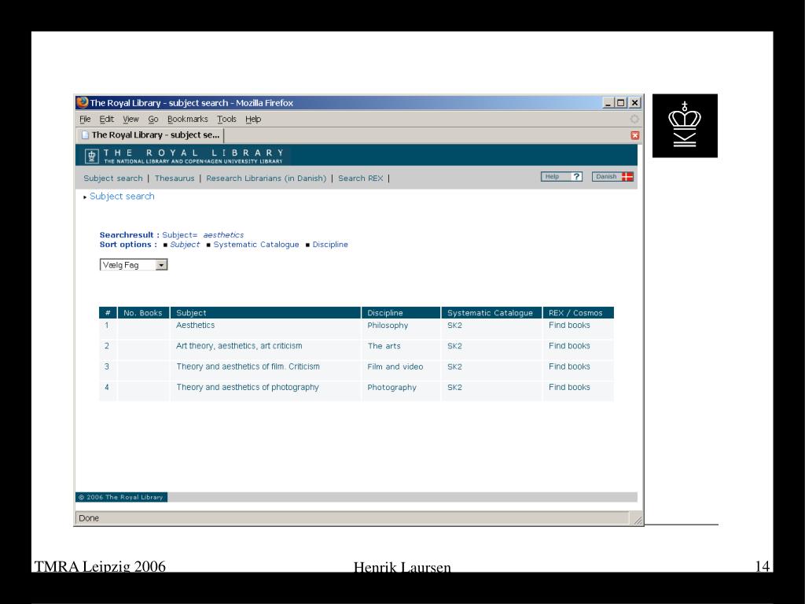Open 'Theory and aesthetics of photography' subject

pyautogui.click(x=248, y=387)
